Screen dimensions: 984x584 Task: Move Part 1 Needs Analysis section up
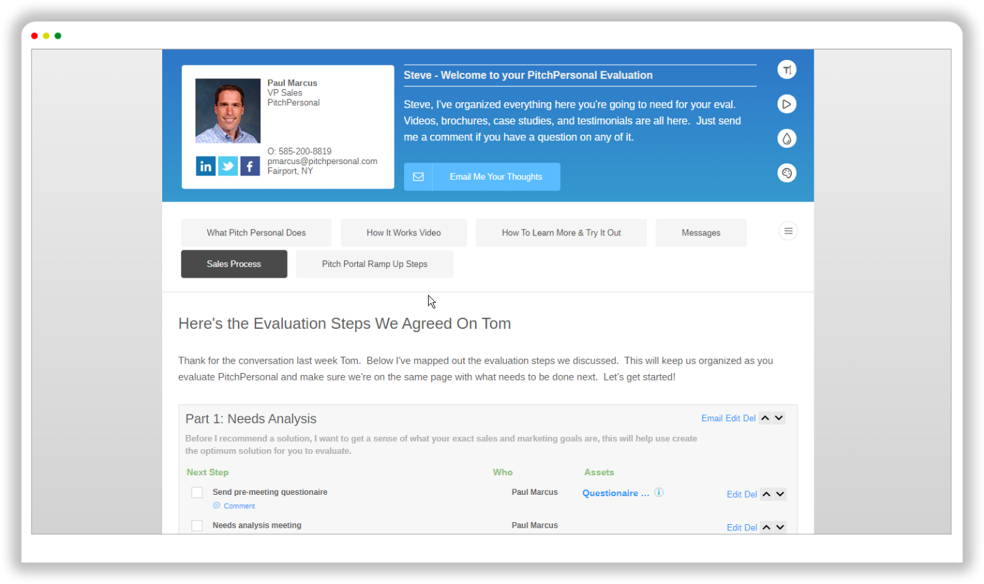click(765, 418)
